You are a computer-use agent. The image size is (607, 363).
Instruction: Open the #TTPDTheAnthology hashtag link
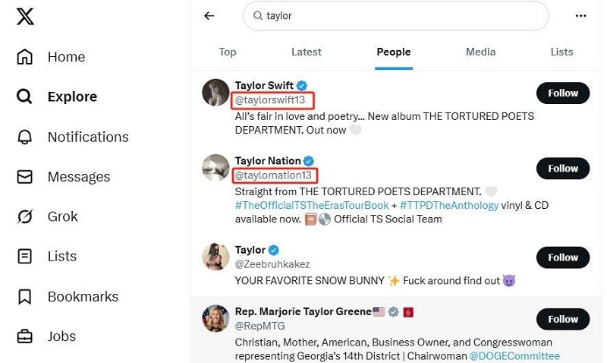449,205
